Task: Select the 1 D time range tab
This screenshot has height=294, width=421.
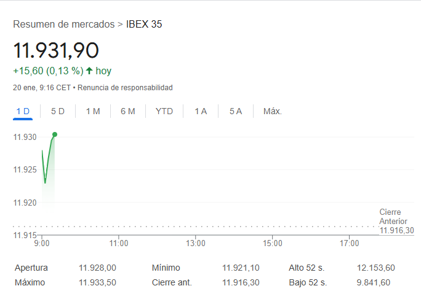Action: [23, 111]
